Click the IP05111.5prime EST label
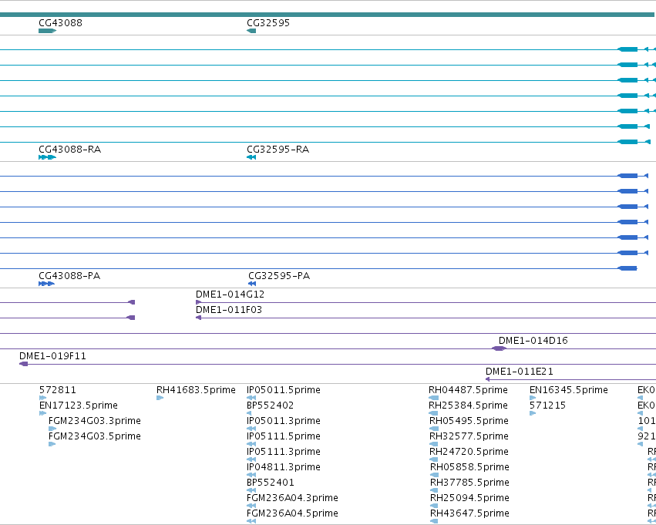 click(284, 436)
